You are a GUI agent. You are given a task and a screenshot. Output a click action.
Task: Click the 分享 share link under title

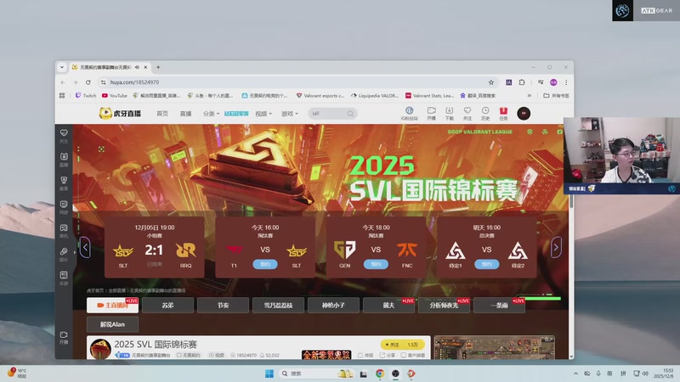tap(388, 355)
